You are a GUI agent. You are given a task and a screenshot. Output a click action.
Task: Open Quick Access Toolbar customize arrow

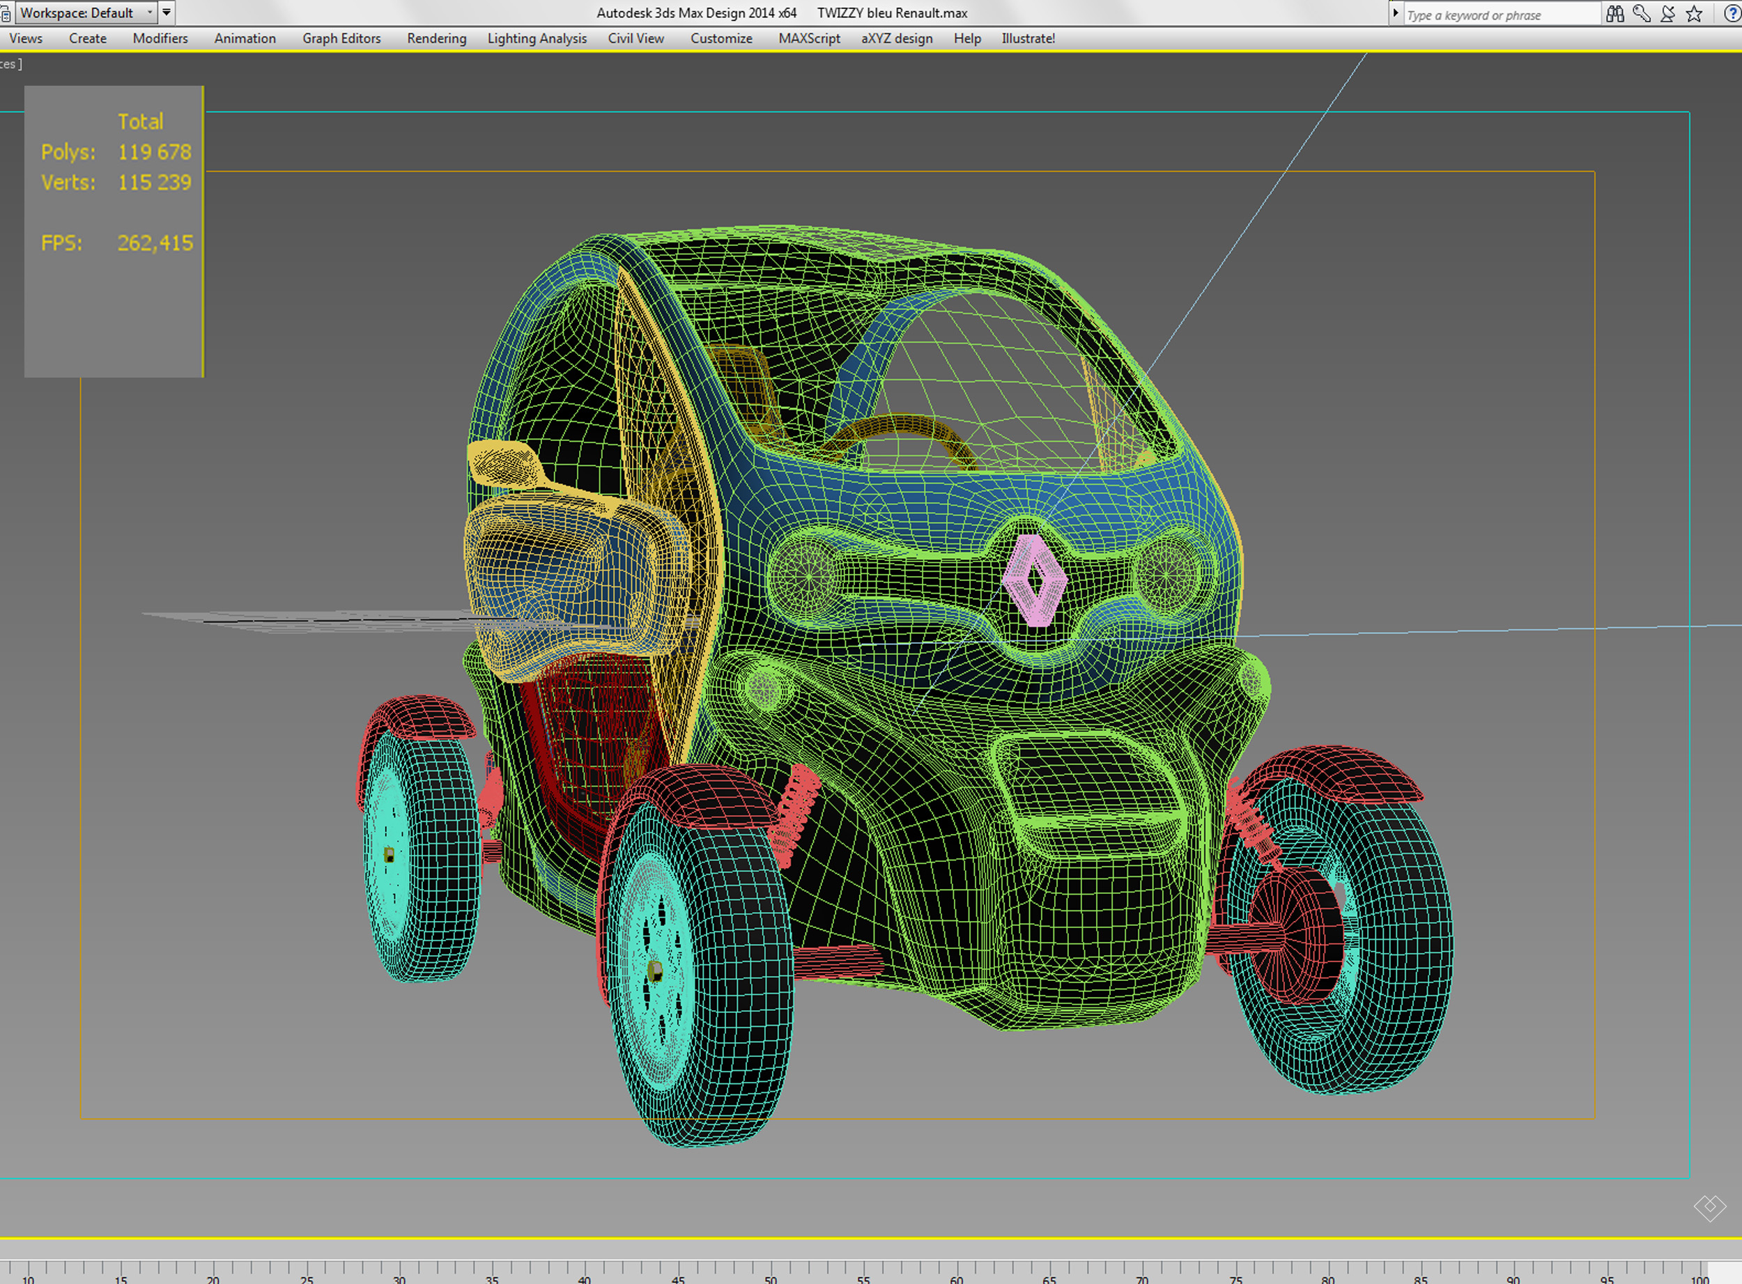(167, 13)
